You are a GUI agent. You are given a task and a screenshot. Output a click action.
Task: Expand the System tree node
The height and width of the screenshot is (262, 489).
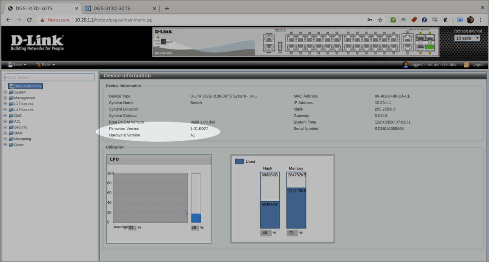5,92
